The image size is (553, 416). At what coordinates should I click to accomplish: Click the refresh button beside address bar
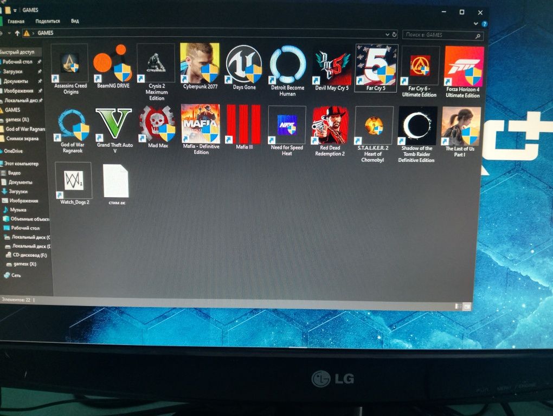[x=394, y=35]
